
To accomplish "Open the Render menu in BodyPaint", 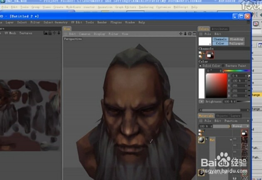I will (x=102, y=22).
